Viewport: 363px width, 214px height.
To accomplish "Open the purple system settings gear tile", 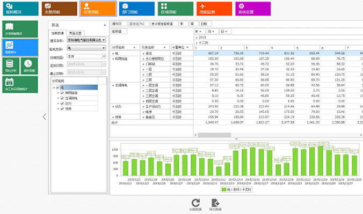I will [253, 9].
